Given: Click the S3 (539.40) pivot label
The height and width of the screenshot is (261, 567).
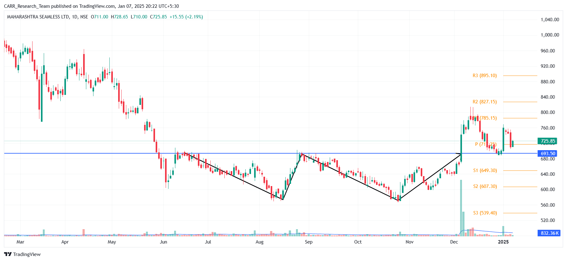Looking at the screenshot, I should [x=485, y=213].
